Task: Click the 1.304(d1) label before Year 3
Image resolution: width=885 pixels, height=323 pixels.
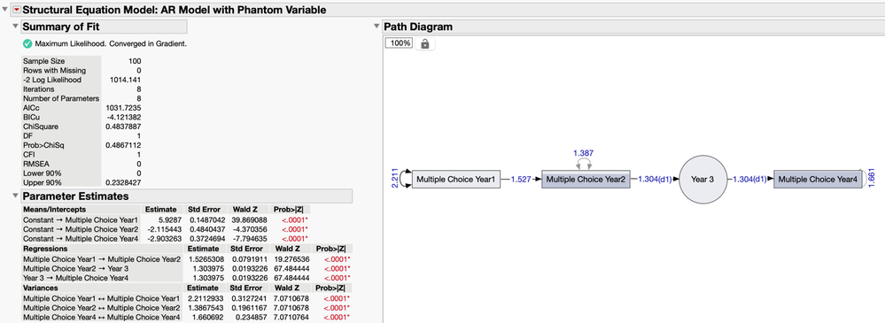Action: click(655, 180)
